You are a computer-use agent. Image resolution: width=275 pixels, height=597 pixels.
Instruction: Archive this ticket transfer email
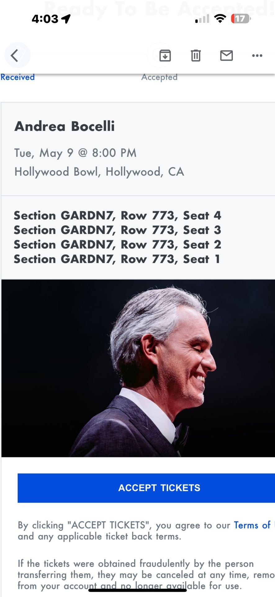(x=165, y=56)
